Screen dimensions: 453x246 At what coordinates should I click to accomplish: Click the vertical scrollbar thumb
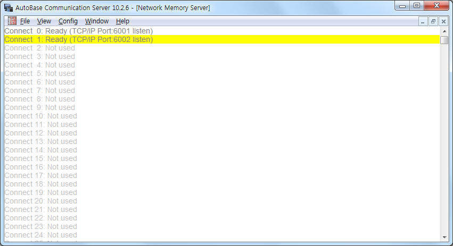[x=444, y=40]
